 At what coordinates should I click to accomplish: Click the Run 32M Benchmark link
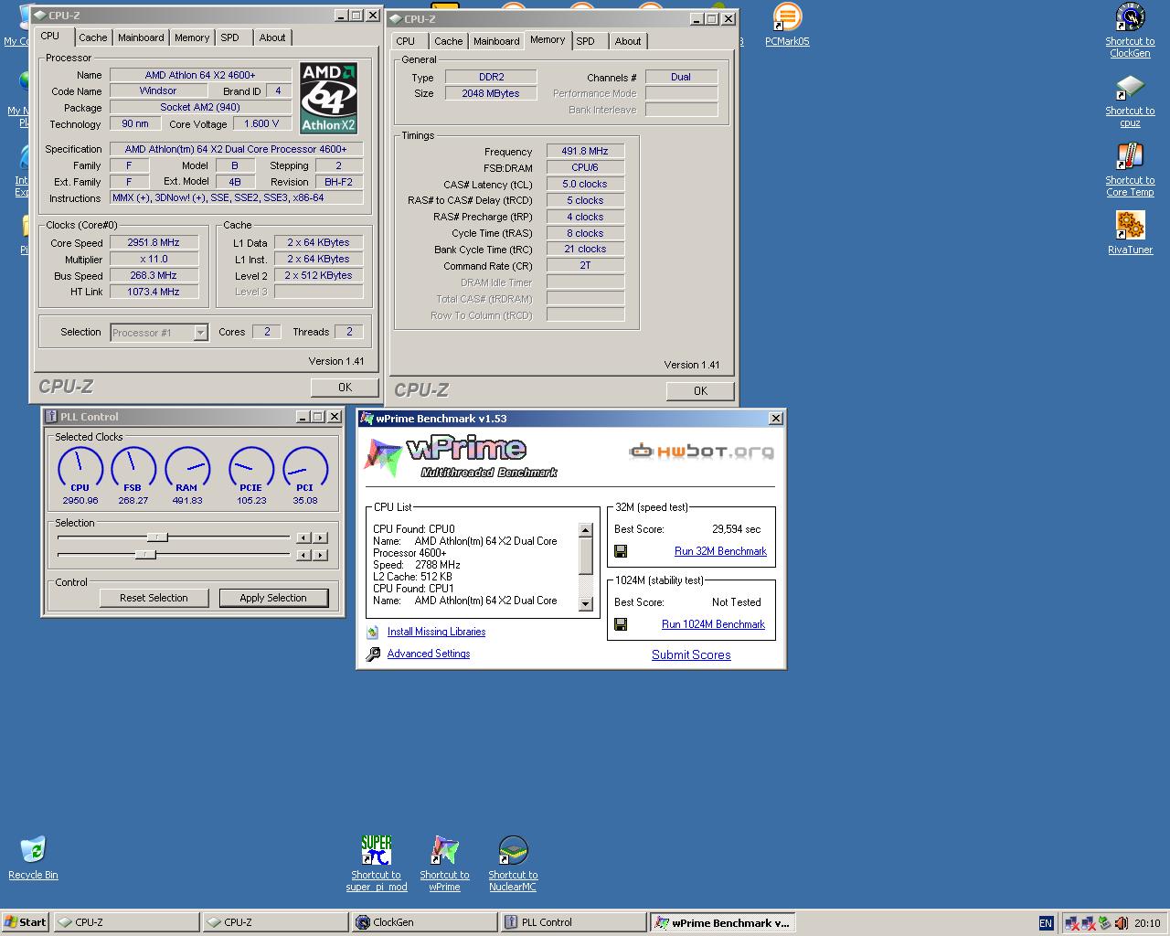coord(720,551)
